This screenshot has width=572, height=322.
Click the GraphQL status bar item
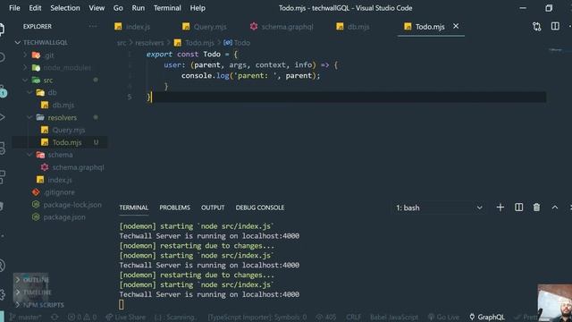[487, 317]
